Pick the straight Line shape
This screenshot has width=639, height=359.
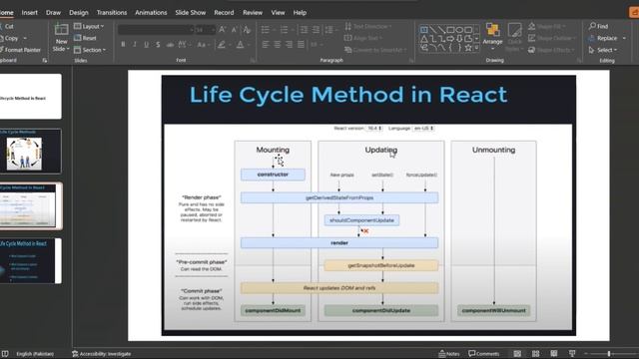coord(432,30)
